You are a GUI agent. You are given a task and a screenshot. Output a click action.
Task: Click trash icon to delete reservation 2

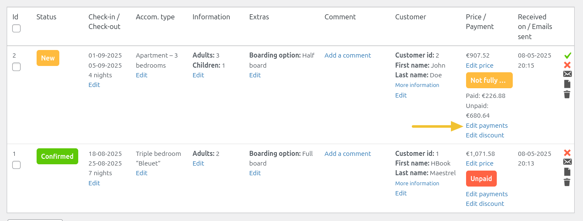pyautogui.click(x=567, y=94)
